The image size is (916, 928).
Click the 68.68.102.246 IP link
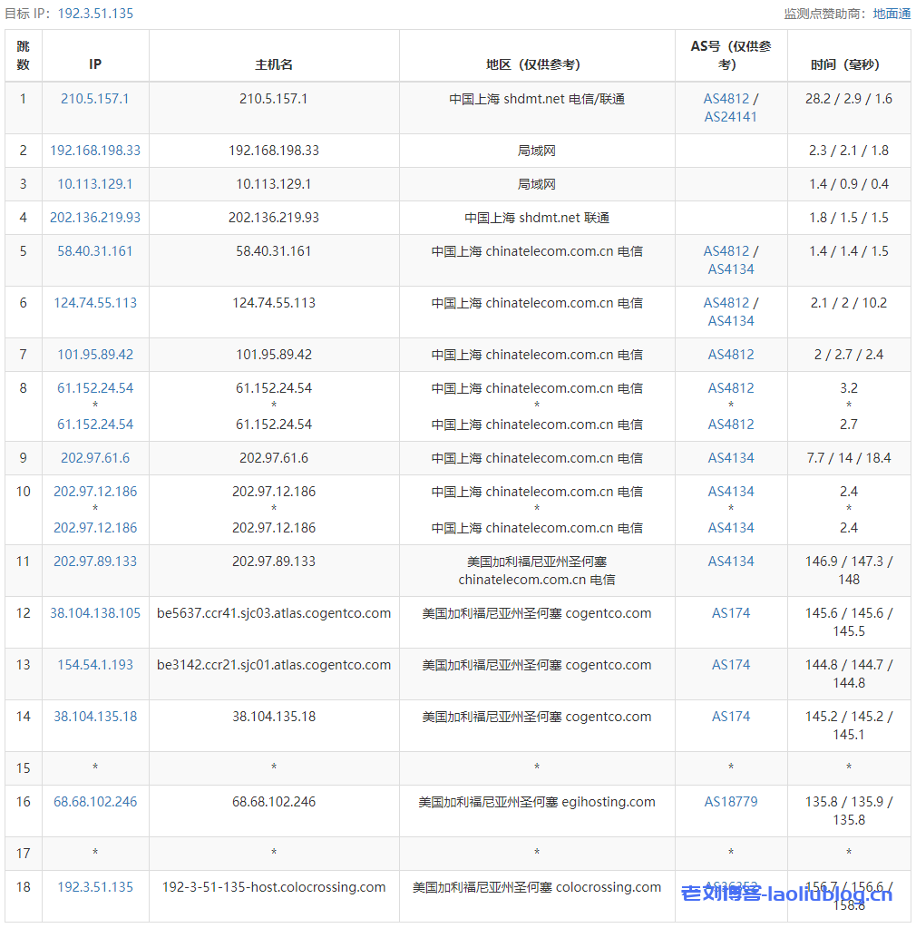95,802
